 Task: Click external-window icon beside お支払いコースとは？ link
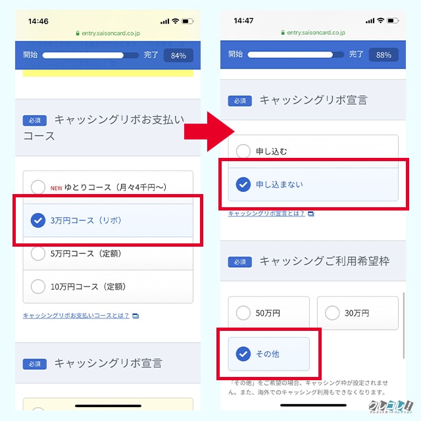pos(136,316)
